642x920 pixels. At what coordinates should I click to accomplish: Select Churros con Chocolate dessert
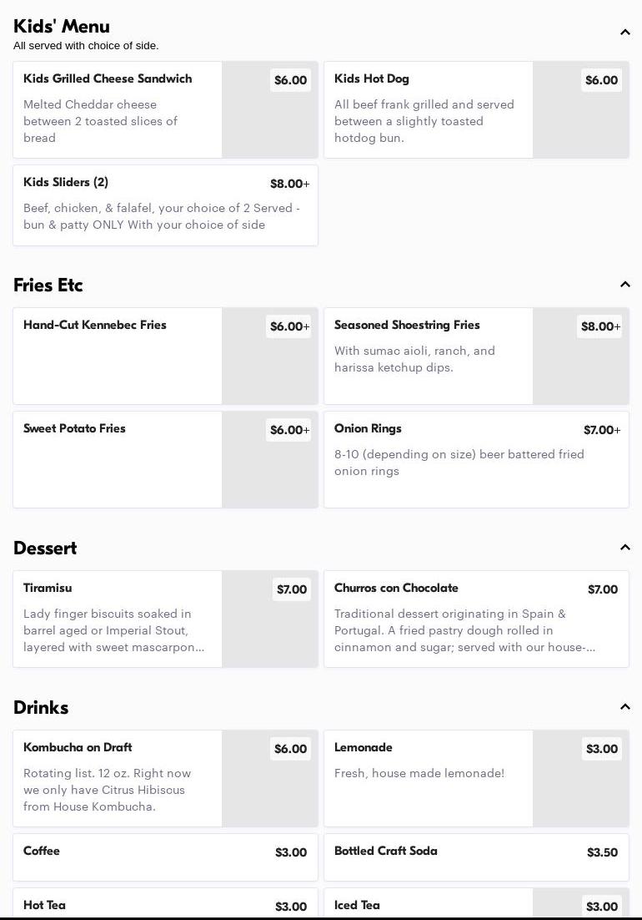coord(476,619)
